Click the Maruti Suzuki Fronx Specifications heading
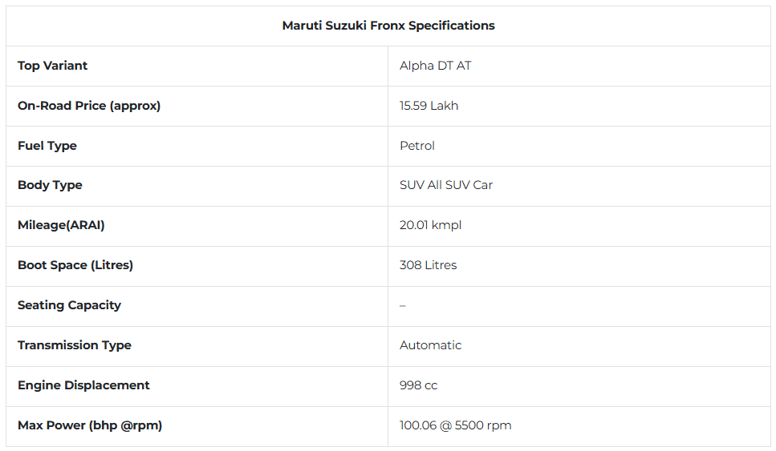Screen dimensions: 776x451 click(x=388, y=26)
